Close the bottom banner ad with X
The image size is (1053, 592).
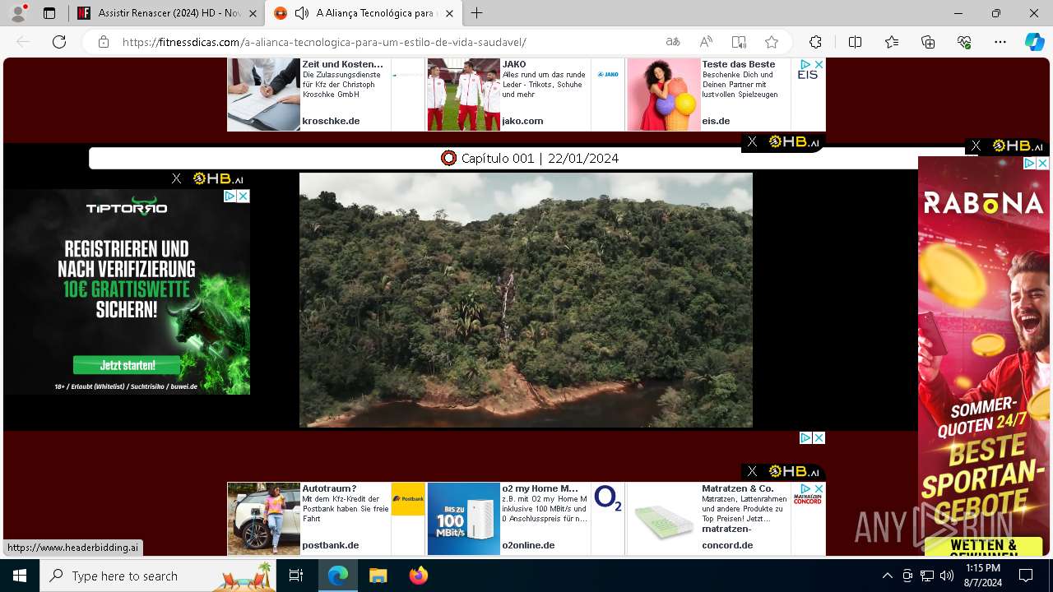[819, 488]
